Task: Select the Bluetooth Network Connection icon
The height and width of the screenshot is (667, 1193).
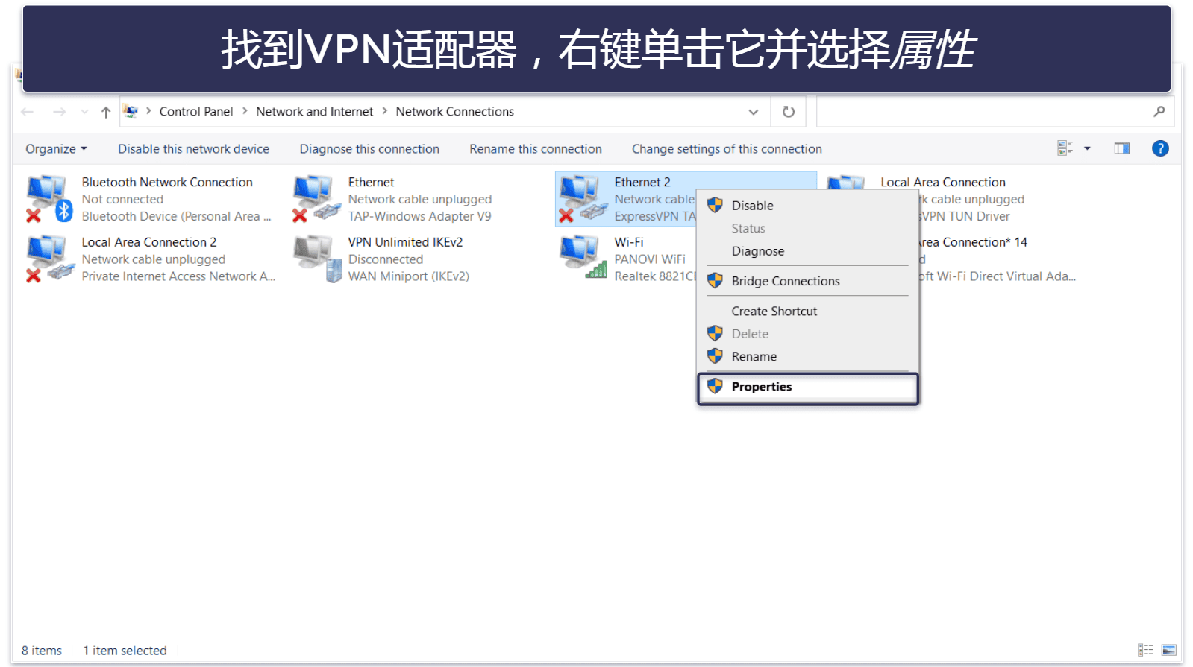Action: [x=49, y=199]
